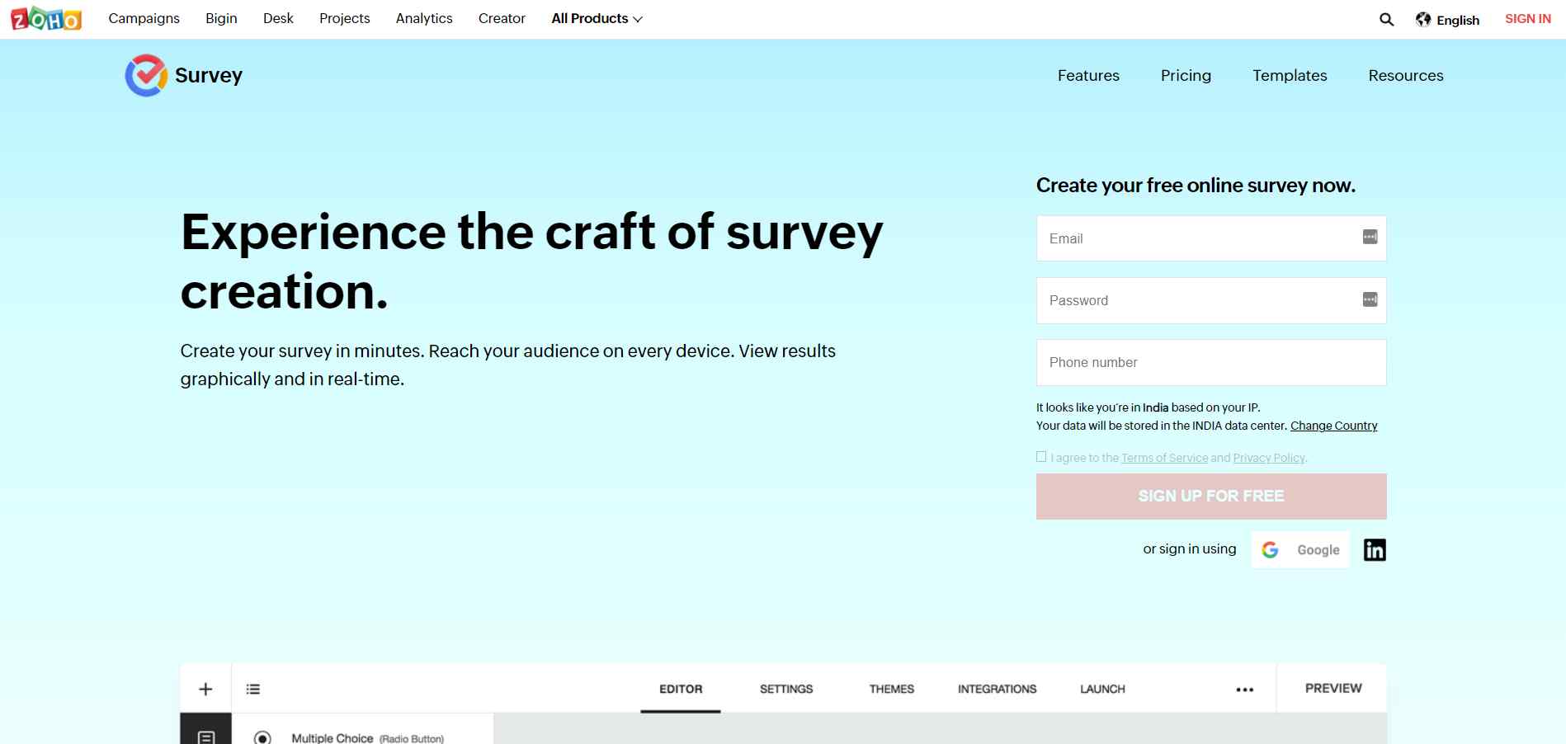
Task: Sign in with LinkedIn icon
Action: 1374,550
